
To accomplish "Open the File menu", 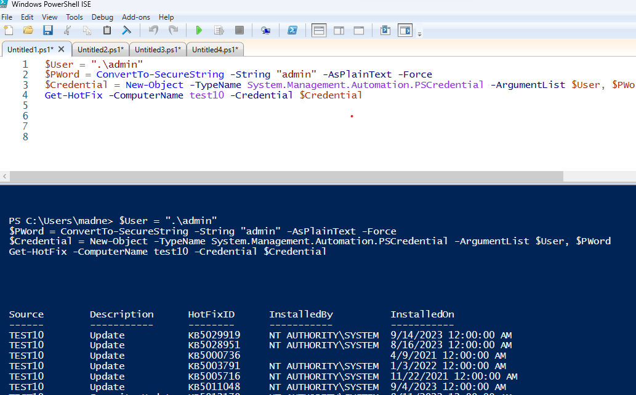I will tap(7, 17).
